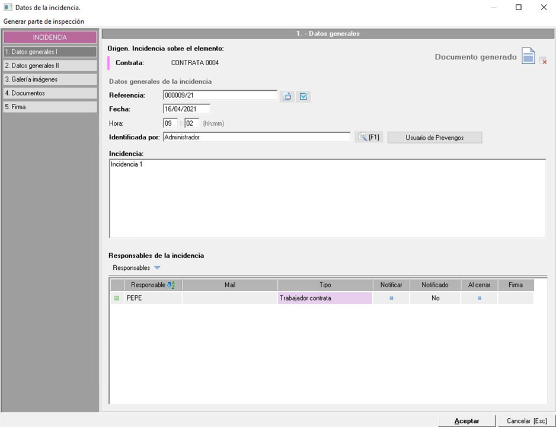The width and height of the screenshot is (556, 427).
Task: Toggle the Notificar checkbox for PEPE
Action: 391,298
